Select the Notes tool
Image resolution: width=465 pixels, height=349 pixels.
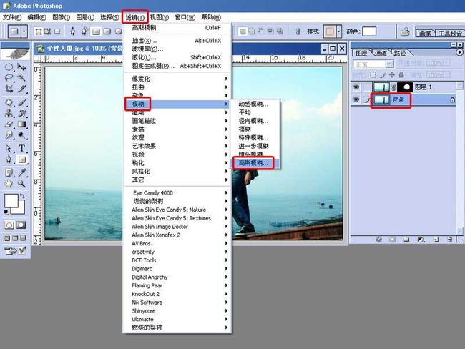click(9, 172)
